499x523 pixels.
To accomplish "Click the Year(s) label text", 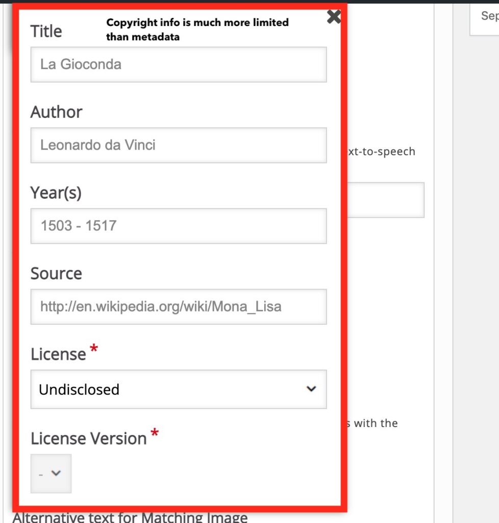I will pos(56,193).
